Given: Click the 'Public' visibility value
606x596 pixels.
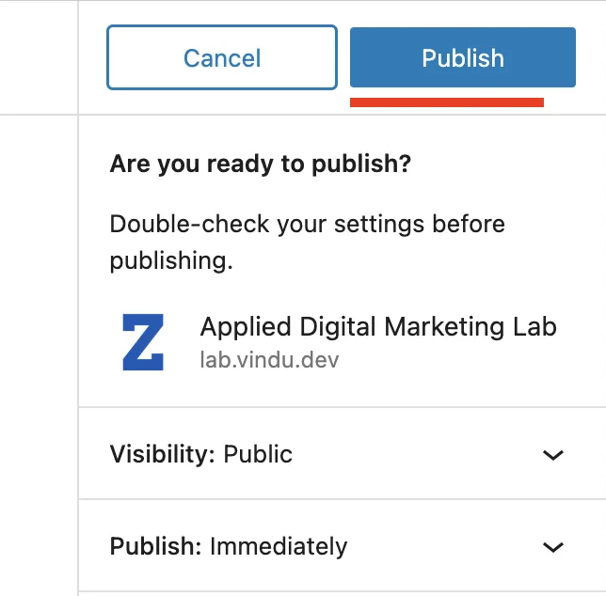Looking at the screenshot, I should pyautogui.click(x=258, y=454).
